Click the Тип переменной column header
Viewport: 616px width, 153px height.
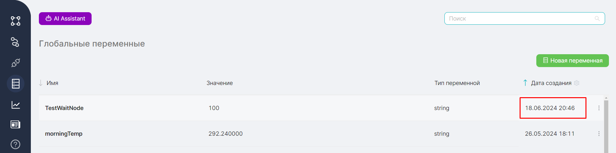[x=457, y=83]
